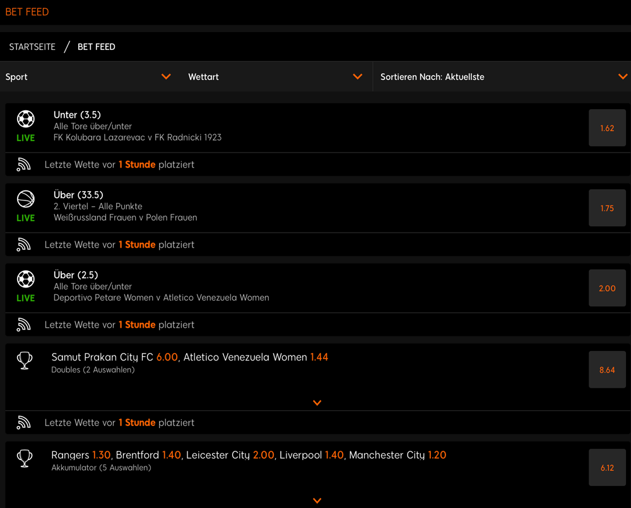Click the Samut Prakan City FC 6.00 selection
The height and width of the screenshot is (508, 631).
coord(115,357)
